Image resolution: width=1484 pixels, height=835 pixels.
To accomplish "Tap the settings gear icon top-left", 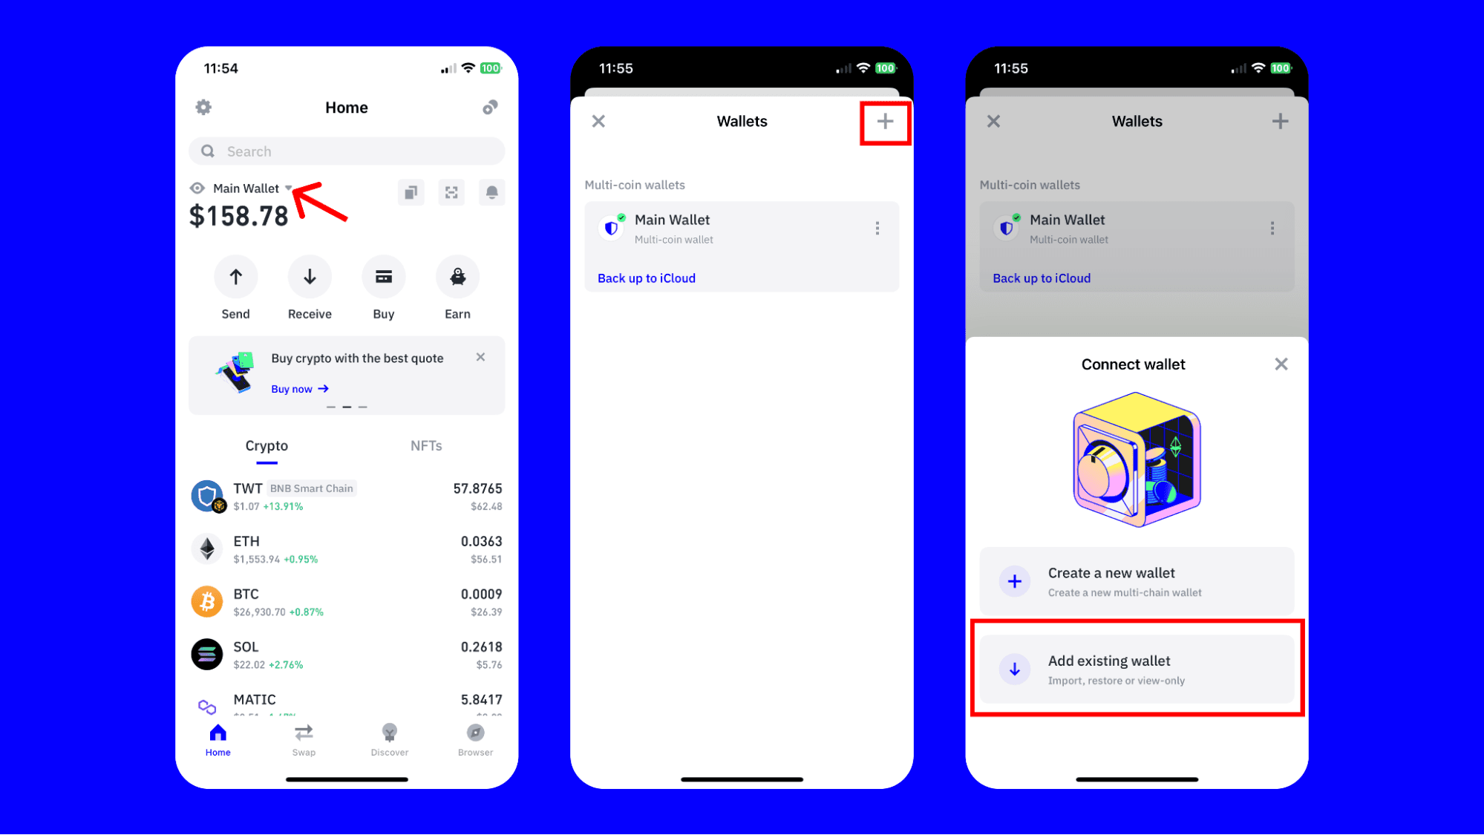I will 204,106.
